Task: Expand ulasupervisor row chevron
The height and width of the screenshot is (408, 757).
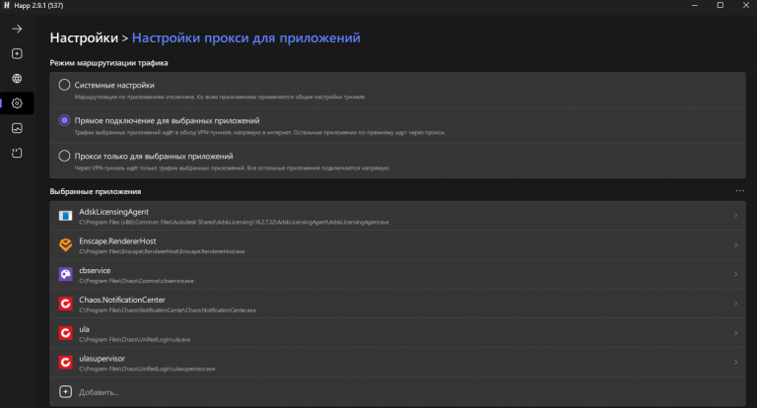Action: 735,362
